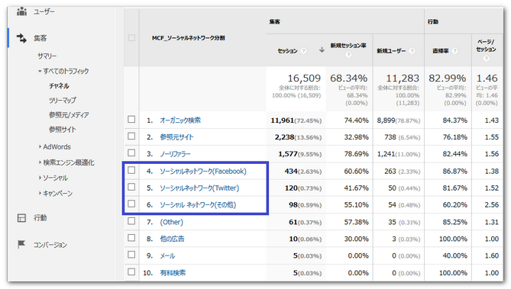Click help icon next to 直帰率 header

tap(455, 51)
